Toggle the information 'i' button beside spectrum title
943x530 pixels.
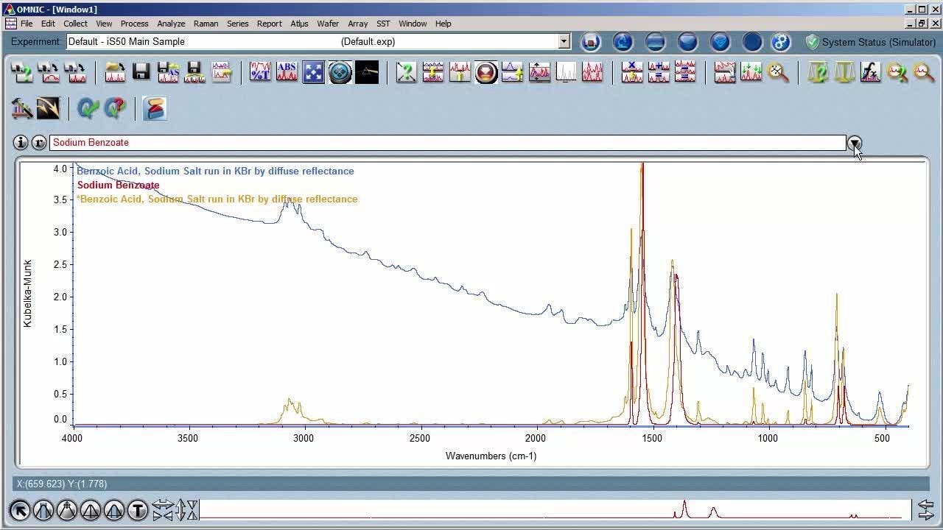coord(21,143)
